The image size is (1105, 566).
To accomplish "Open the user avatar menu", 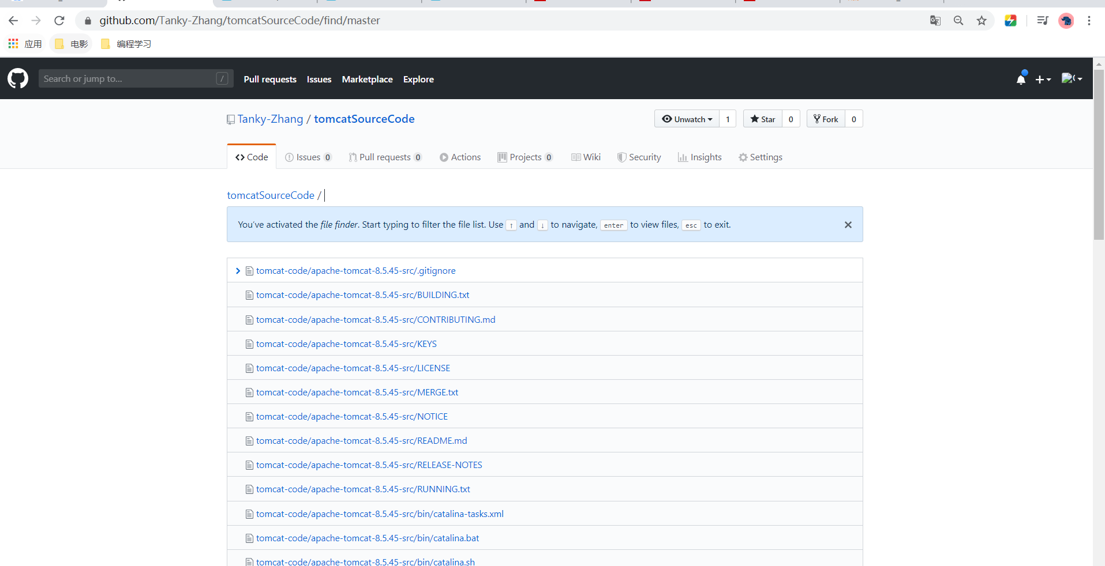I will (x=1072, y=78).
